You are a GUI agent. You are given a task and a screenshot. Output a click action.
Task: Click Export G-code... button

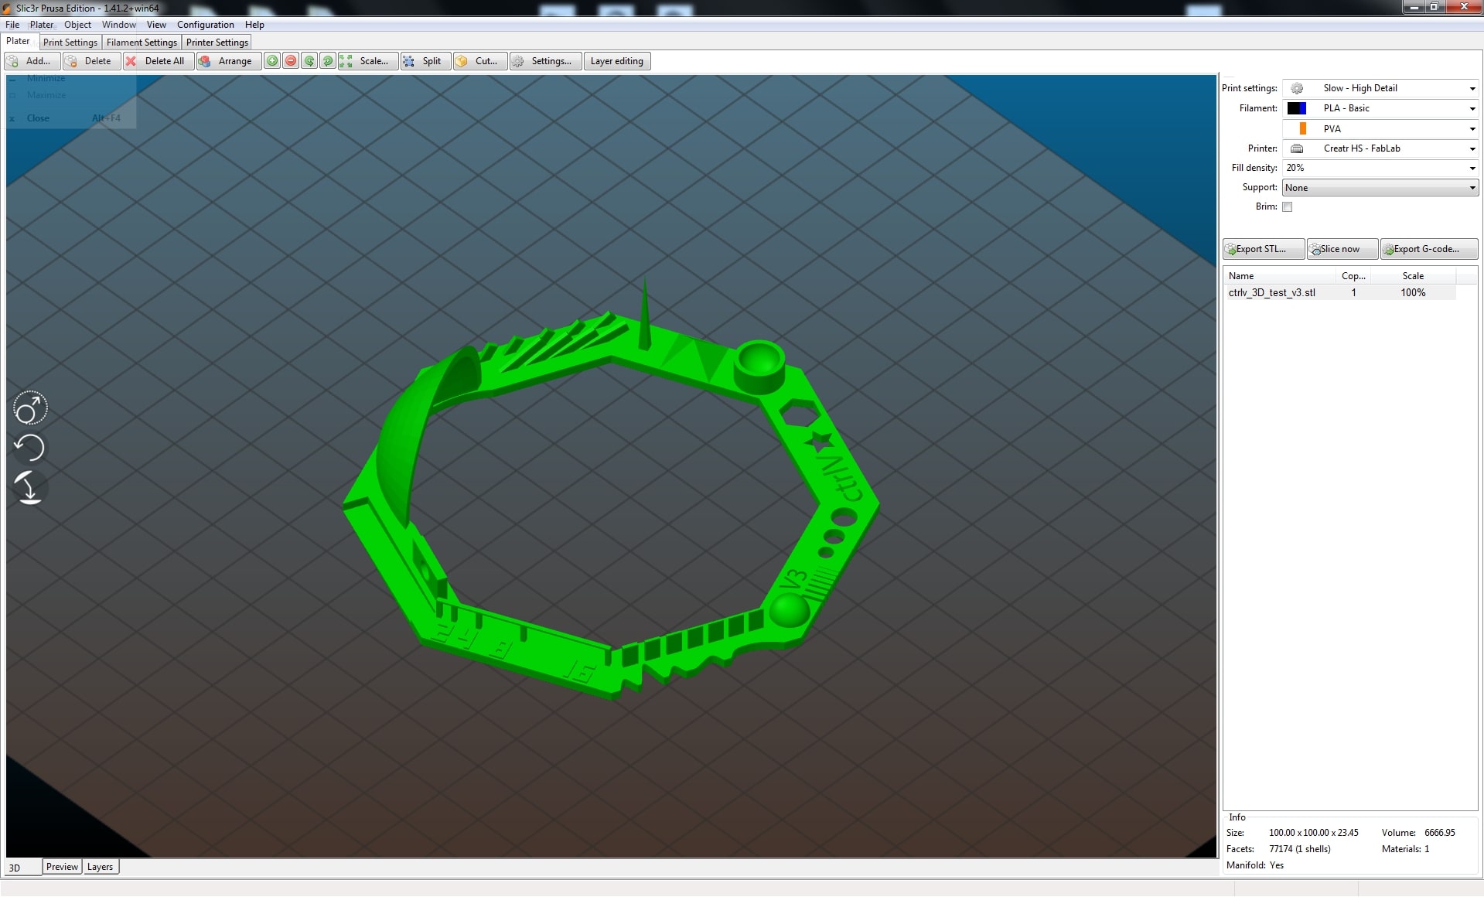pos(1428,249)
